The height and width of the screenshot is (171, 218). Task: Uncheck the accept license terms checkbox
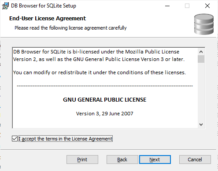pyautogui.click(x=15, y=139)
